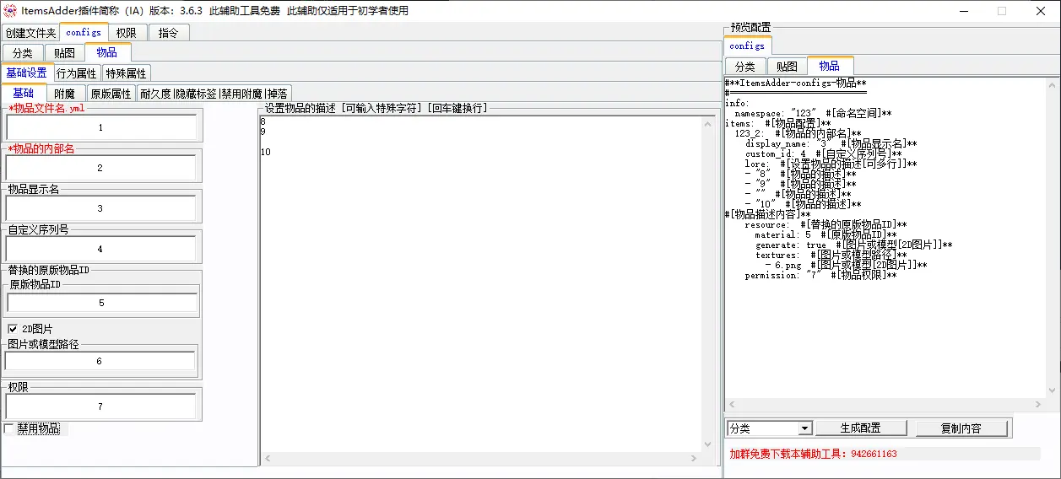The width and height of the screenshot is (1061, 479).
Task: Focus the 自定义序列号 input field
Action: pos(100,249)
